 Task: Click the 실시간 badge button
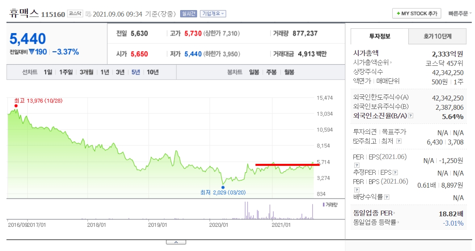(188, 14)
